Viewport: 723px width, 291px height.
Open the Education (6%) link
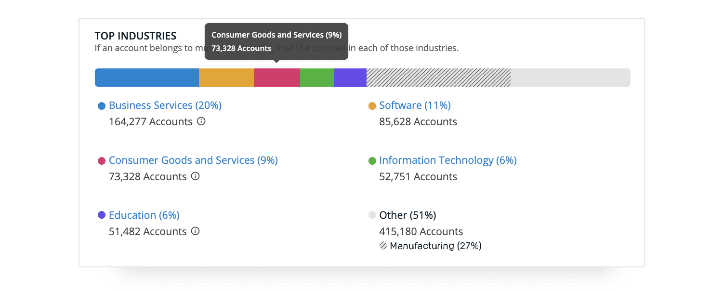point(144,215)
